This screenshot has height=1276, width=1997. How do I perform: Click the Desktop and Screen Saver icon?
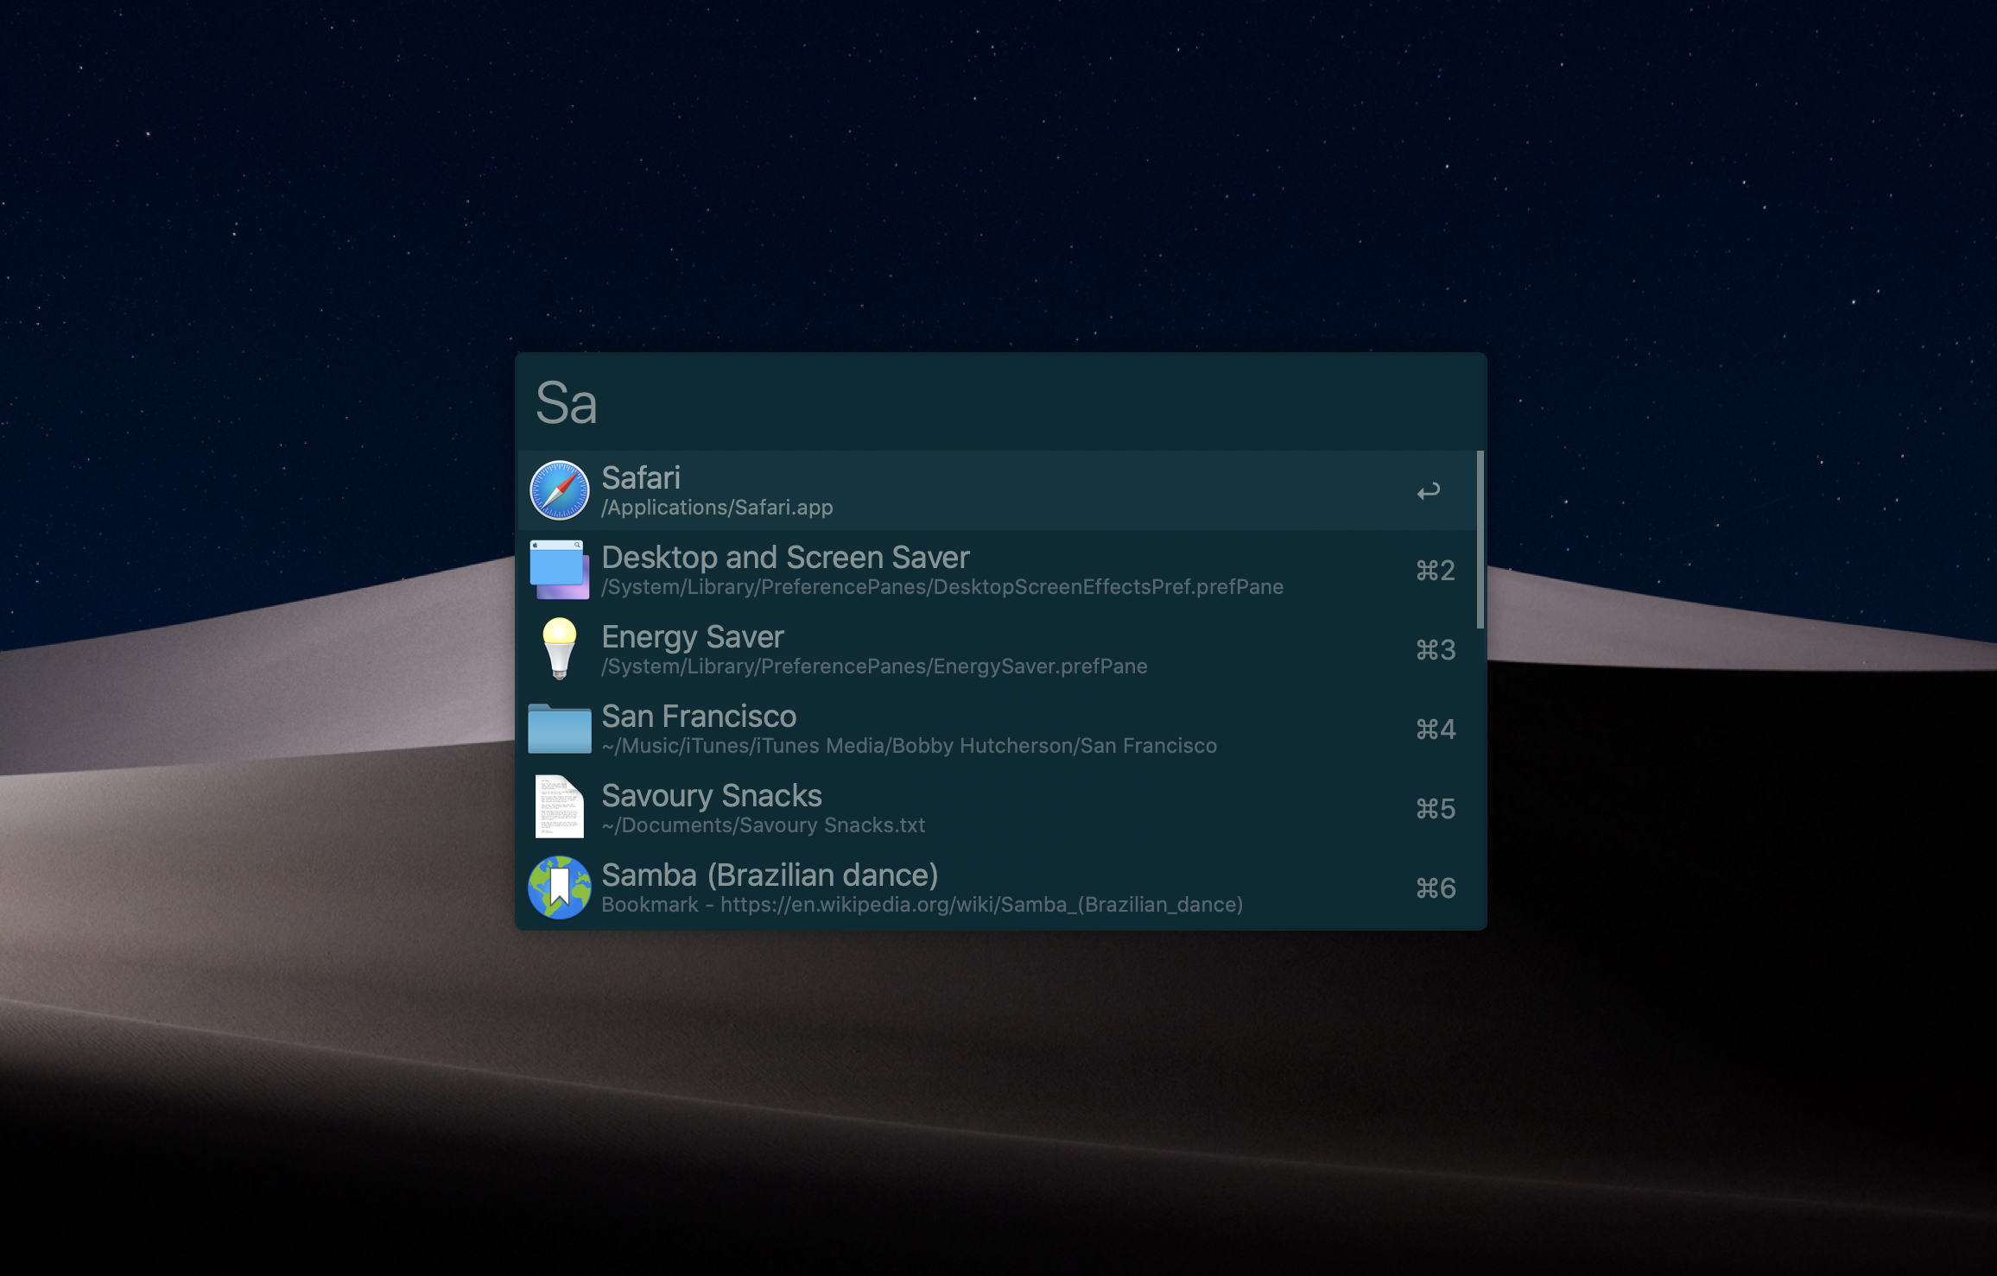559,570
